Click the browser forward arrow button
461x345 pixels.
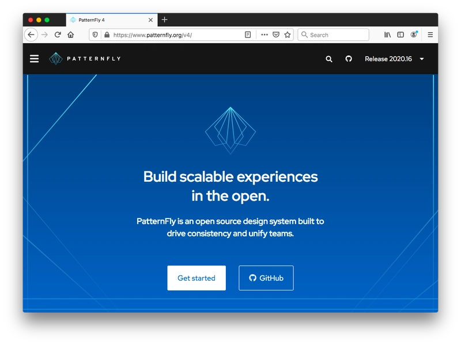45,35
